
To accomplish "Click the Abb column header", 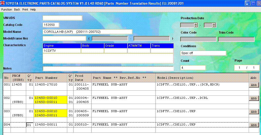I will pyautogui.click(x=254, y=78).
